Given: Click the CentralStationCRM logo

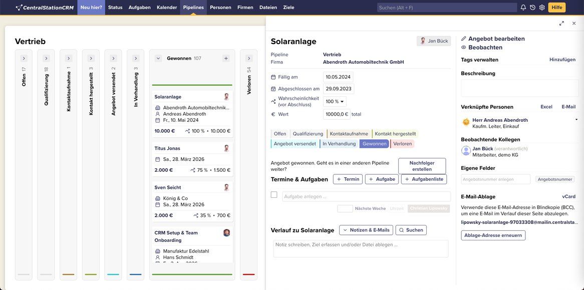Looking at the screenshot, I should click(45, 8).
